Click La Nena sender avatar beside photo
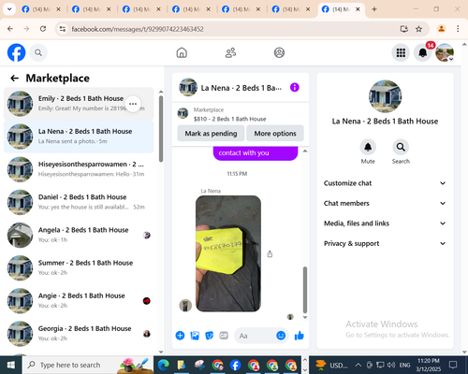Screen dimensions: 468x374 click(x=185, y=306)
